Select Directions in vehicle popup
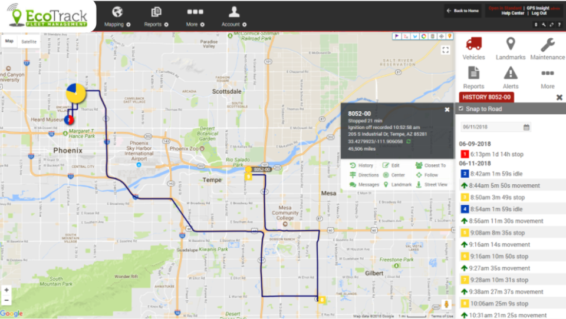Viewport: 566px width, 319px height. pos(364,175)
